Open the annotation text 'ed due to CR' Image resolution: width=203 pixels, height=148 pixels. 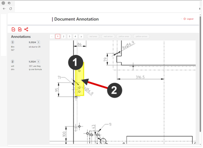[35, 47]
